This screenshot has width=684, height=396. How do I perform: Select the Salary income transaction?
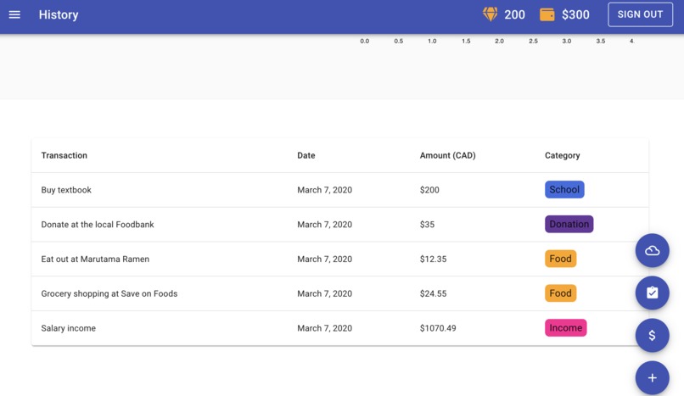[339, 328]
